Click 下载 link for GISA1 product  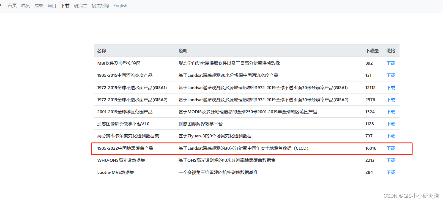pos(391,88)
